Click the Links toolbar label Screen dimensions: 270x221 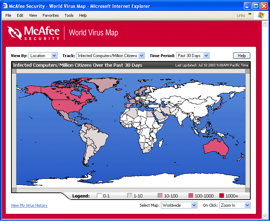[241, 15]
